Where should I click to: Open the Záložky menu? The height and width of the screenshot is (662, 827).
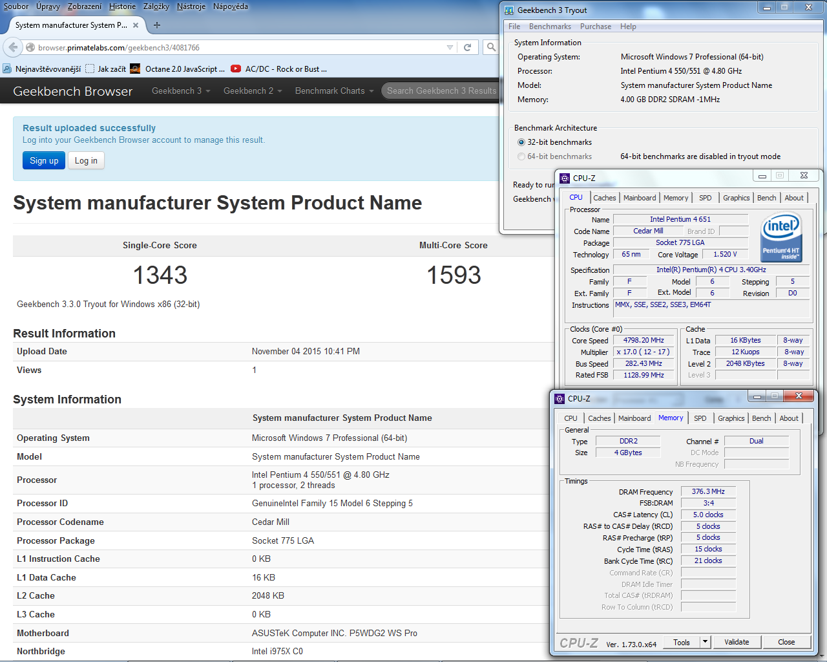coord(156,6)
